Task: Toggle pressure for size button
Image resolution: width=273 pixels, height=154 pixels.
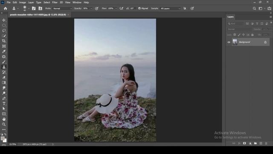Action: (192, 9)
